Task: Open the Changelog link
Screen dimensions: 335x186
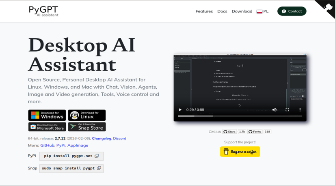Action: click(x=102, y=139)
